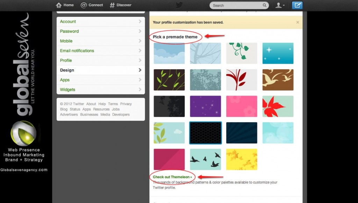The image size is (358, 203).
Task: Click inside the Search input field
Action: pyautogui.click(x=236, y=6)
